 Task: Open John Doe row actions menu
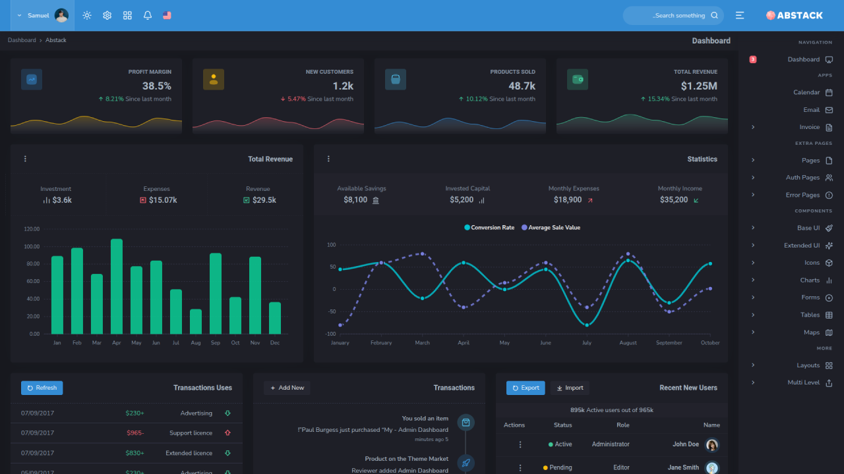[520, 444]
